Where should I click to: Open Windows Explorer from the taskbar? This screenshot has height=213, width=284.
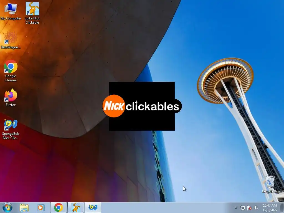click(x=24, y=208)
